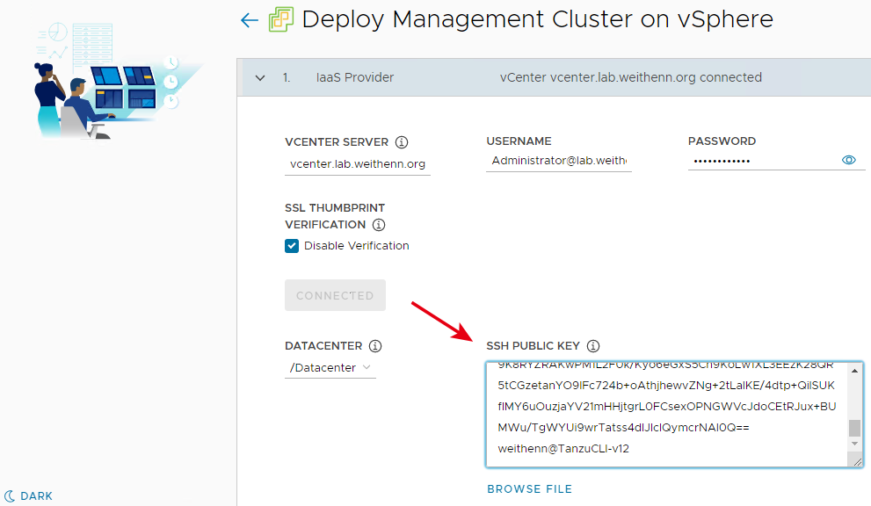Toggle the Disable Verification checkbox

click(292, 246)
